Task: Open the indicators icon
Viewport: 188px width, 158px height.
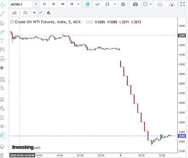Action: pos(14,13)
